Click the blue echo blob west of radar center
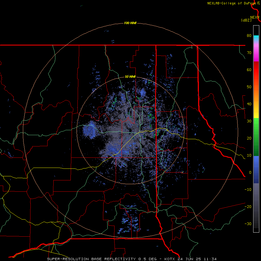Image resolution: width=261 pixels, height=261 pixels. click(x=89, y=130)
